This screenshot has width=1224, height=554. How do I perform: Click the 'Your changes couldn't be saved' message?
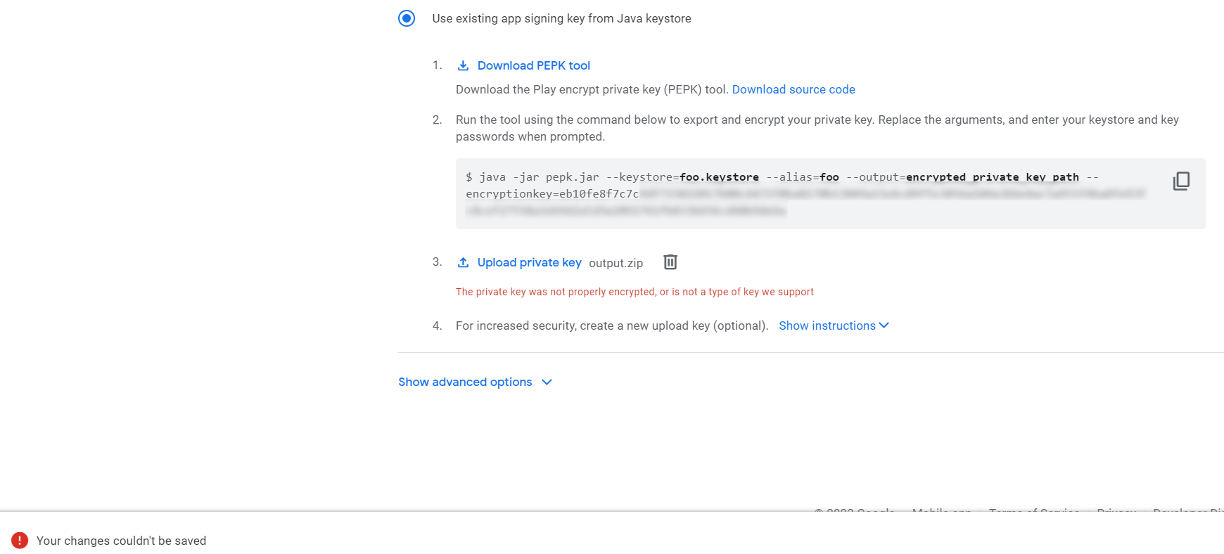click(121, 541)
